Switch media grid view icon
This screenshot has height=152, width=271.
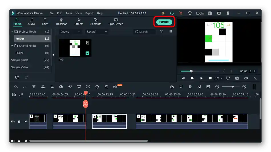point(170,31)
